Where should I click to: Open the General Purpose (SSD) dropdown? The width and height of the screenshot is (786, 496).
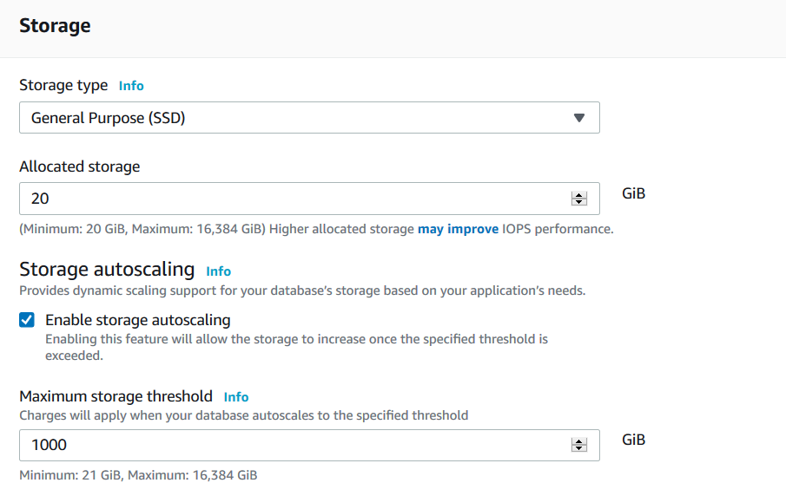tap(295, 118)
